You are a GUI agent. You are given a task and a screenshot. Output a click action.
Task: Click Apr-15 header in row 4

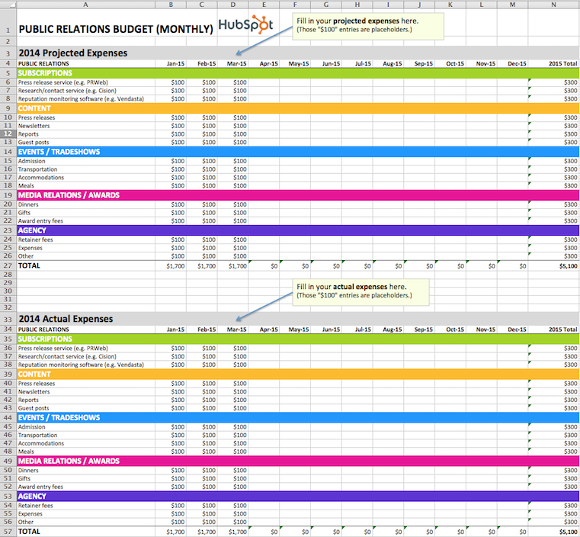[x=268, y=63]
